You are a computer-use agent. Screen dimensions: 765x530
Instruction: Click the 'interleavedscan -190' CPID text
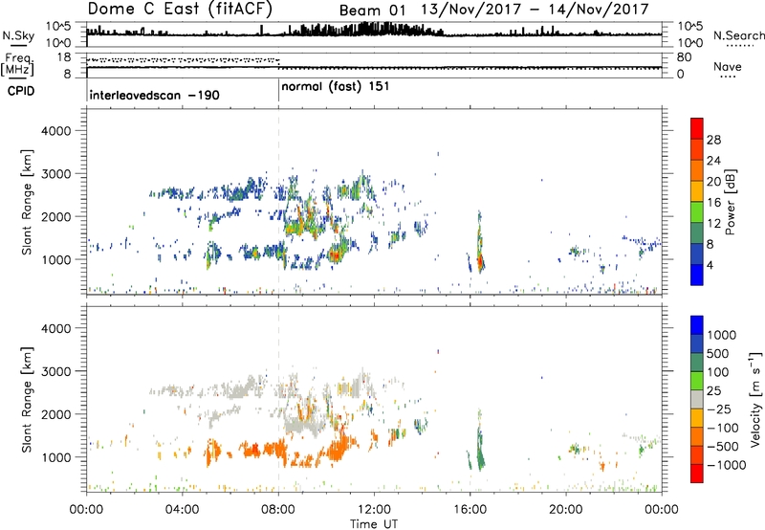(x=154, y=95)
